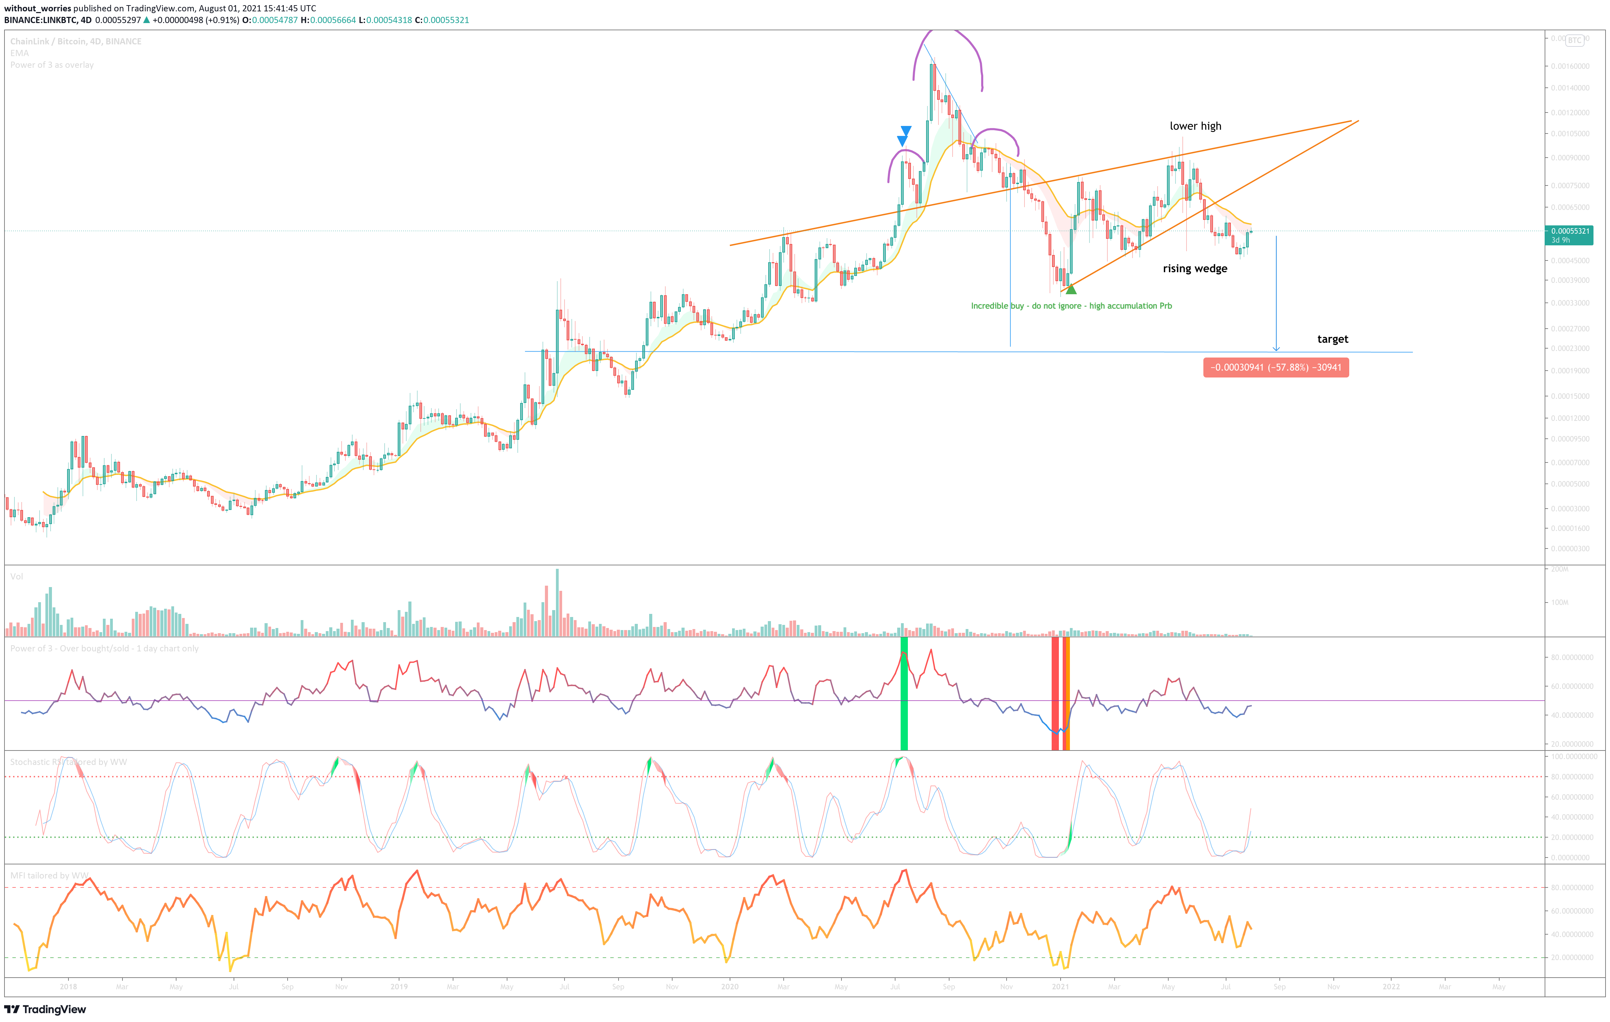Click the open value O:0.00054787 in header
The height and width of the screenshot is (1022, 1610).
pos(270,20)
